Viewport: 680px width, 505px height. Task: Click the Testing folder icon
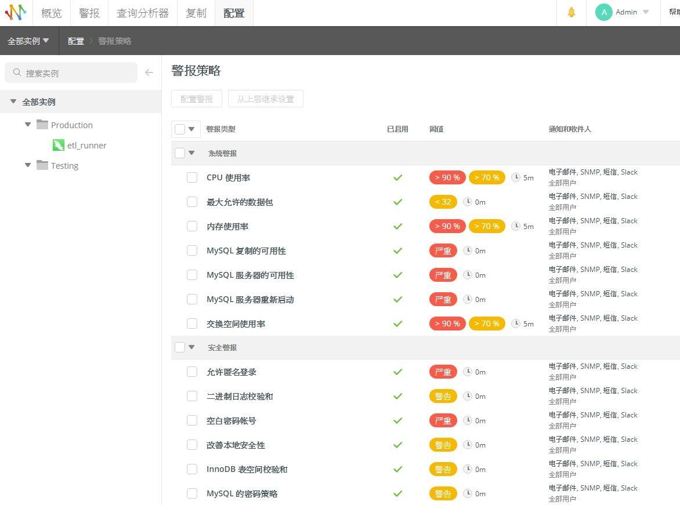click(x=42, y=165)
